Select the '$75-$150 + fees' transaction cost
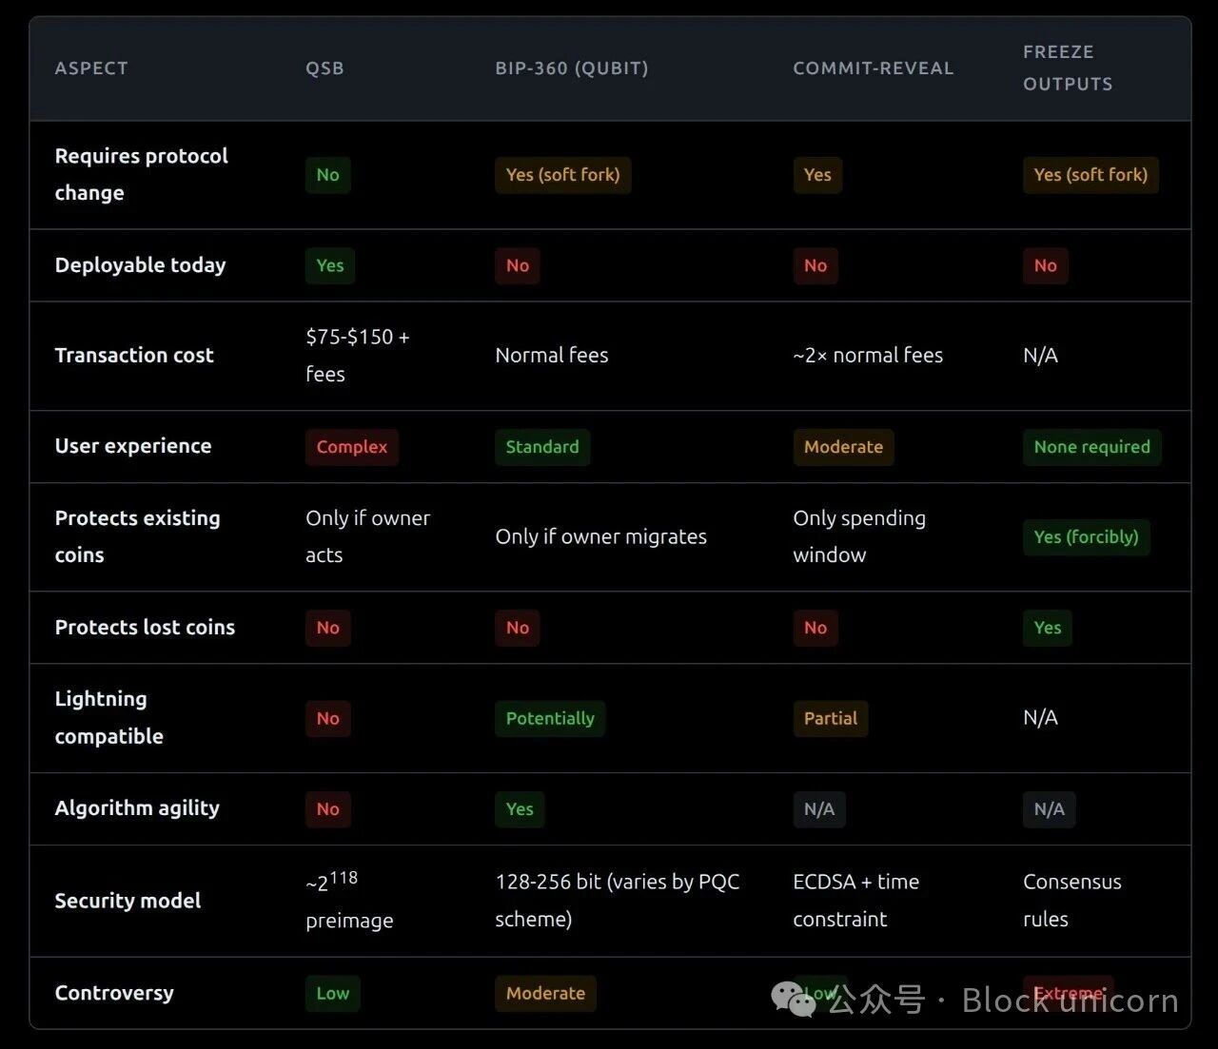Viewport: 1218px width, 1049px height. coord(357,356)
